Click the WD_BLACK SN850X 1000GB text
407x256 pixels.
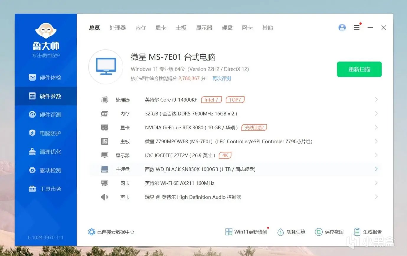click(187, 169)
